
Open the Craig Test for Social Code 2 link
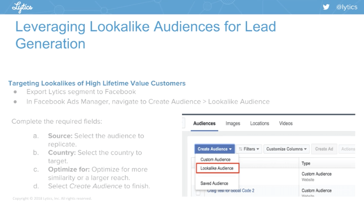tap(230, 190)
